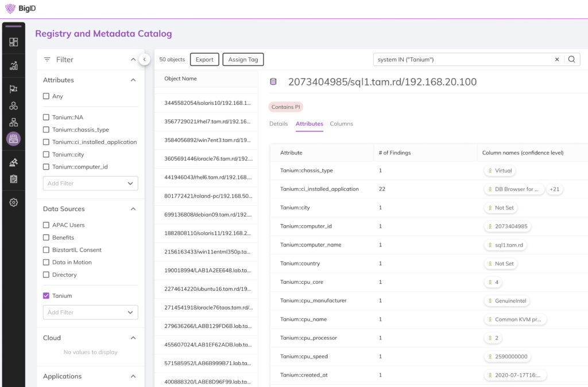Click the Export button
Viewport: 588px width, 387px height.
[204, 60]
